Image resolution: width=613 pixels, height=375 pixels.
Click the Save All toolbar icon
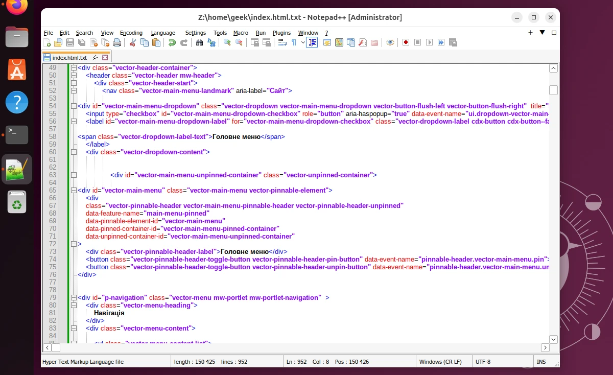81,42
